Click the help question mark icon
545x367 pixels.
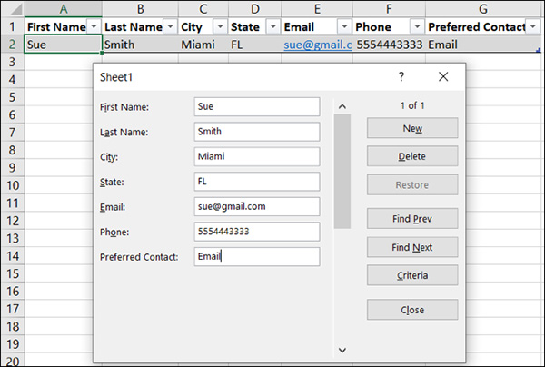[x=401, y=77]
